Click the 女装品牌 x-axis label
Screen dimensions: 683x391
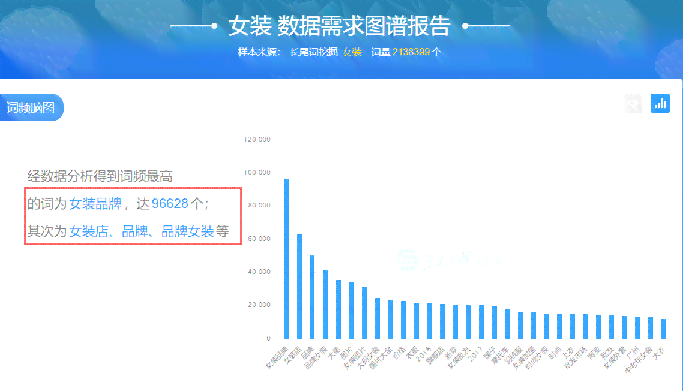(x=277, y=357)
